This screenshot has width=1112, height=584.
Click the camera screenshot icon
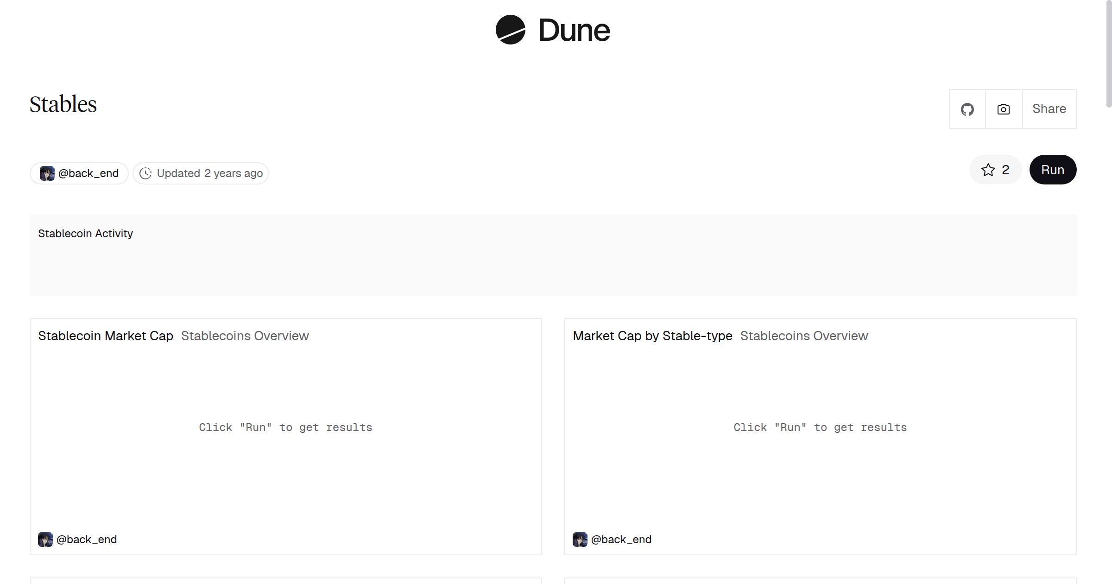[x=1003, y=109]
